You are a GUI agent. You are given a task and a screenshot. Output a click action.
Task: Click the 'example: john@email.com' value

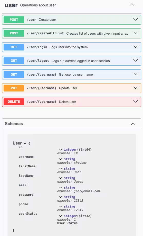[x=79, y=191]
